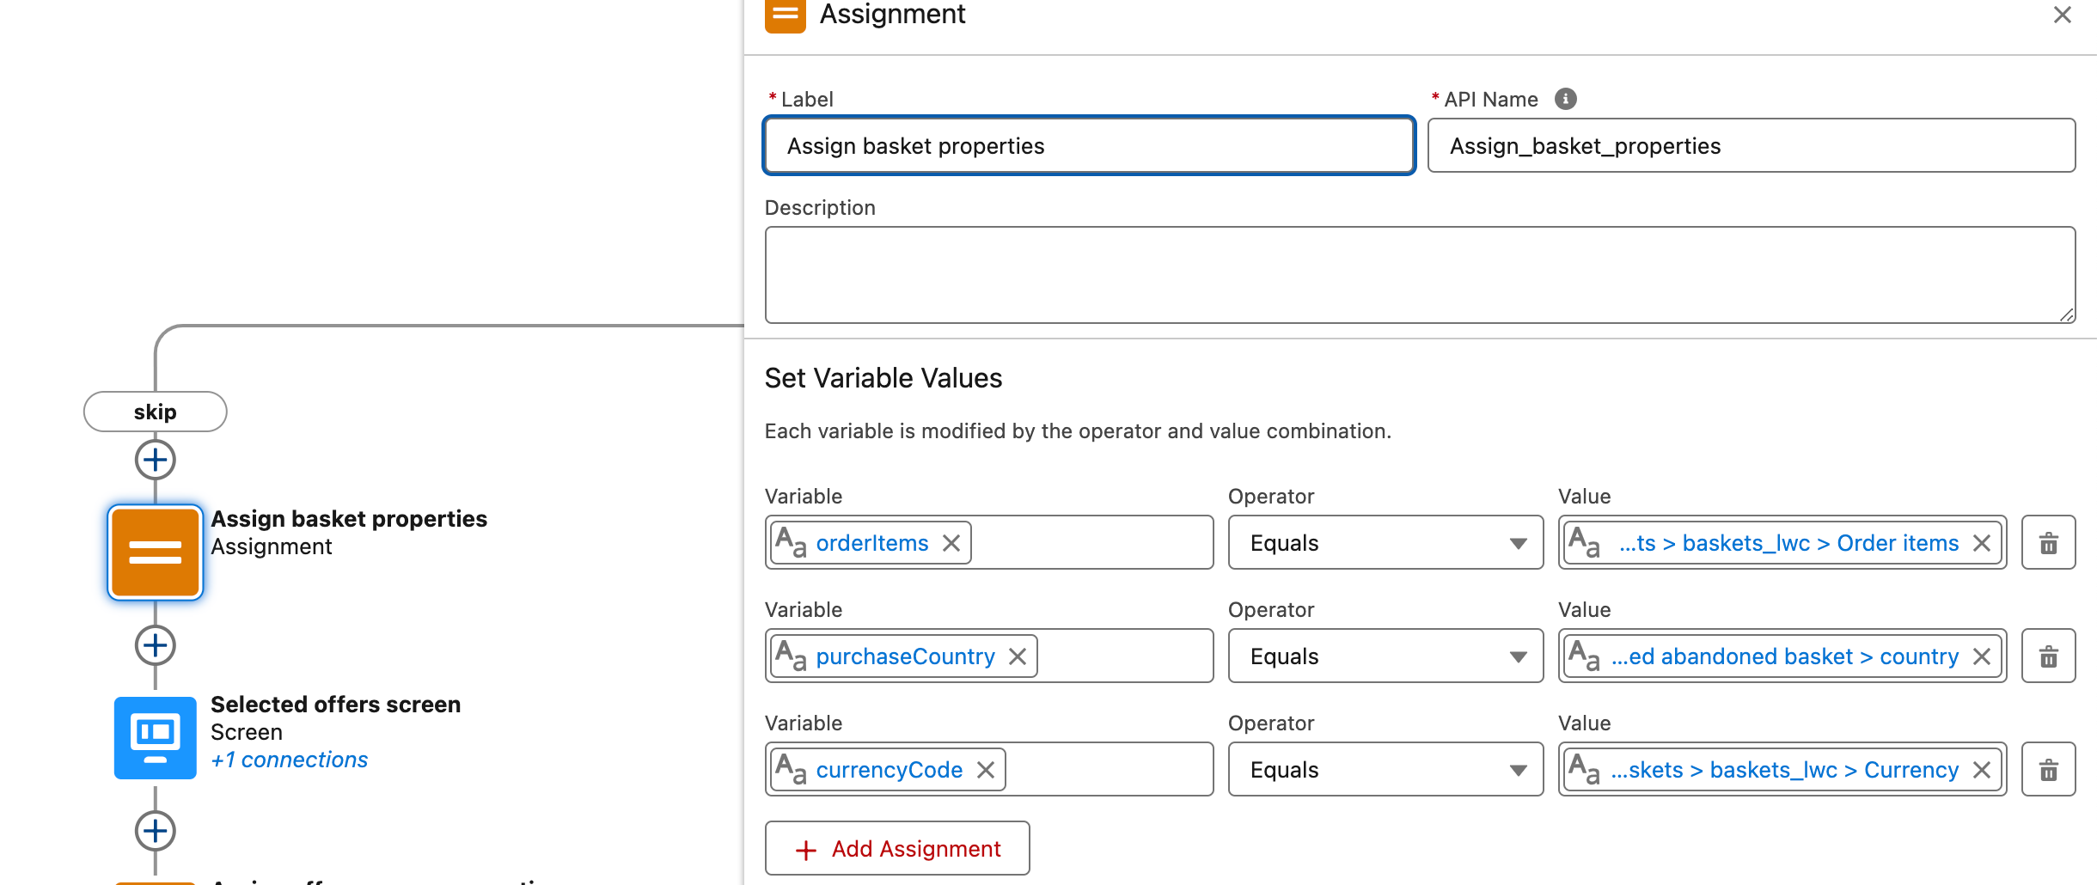Remove orderItems variable pill
Image resolution: width=2097 pixels, height=885 pixels.
pyautogui.click(x=951, y=543)
